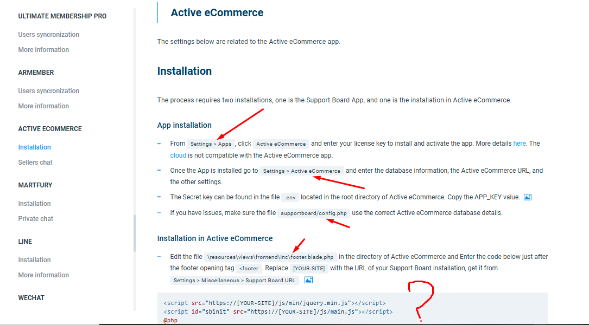Click the 'Settings > Apps' code label
Screen dimensions: 589x325
[211, 144]
